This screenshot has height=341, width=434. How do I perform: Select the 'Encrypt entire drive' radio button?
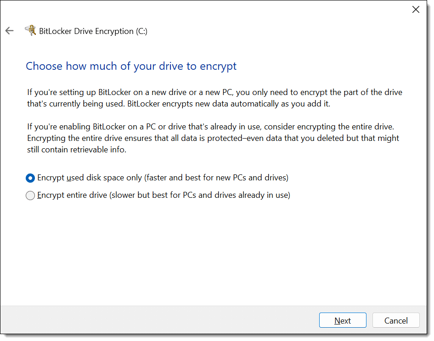coord(30,196)
